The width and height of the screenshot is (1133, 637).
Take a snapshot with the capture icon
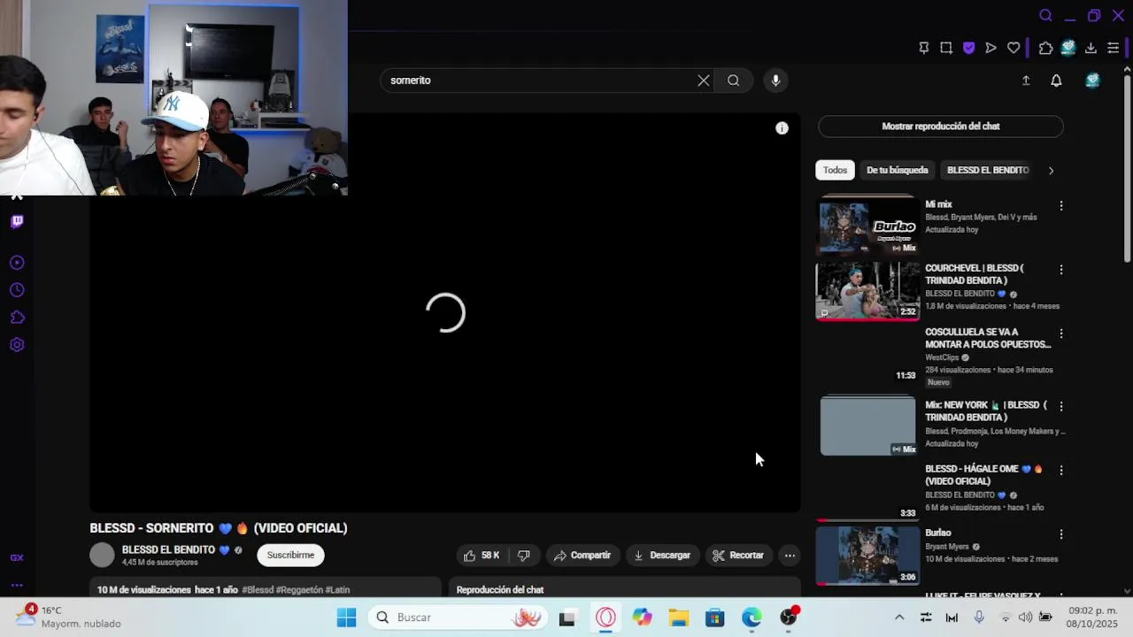tap(946, 48)
